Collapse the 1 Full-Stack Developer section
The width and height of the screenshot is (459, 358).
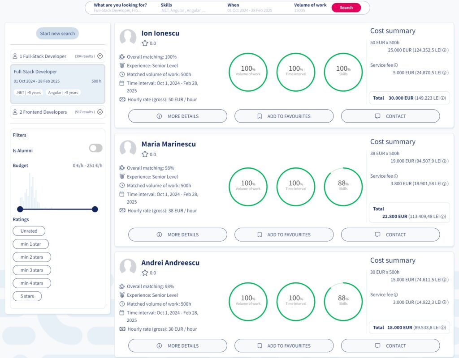[x=100, y=56]
